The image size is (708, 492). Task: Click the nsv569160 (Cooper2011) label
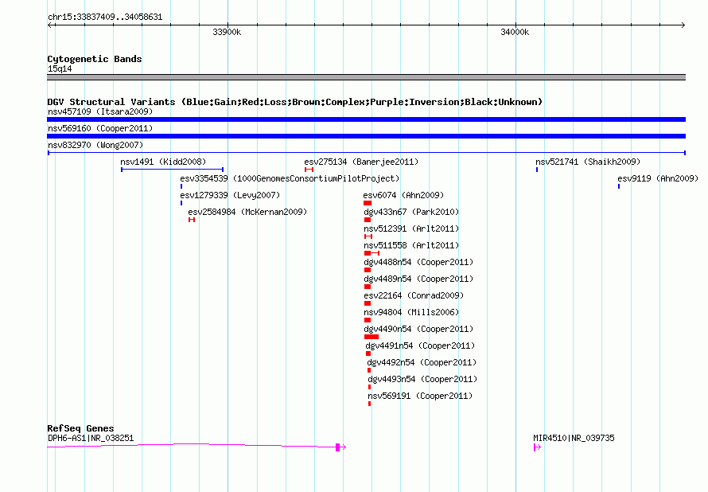[100, 128]
